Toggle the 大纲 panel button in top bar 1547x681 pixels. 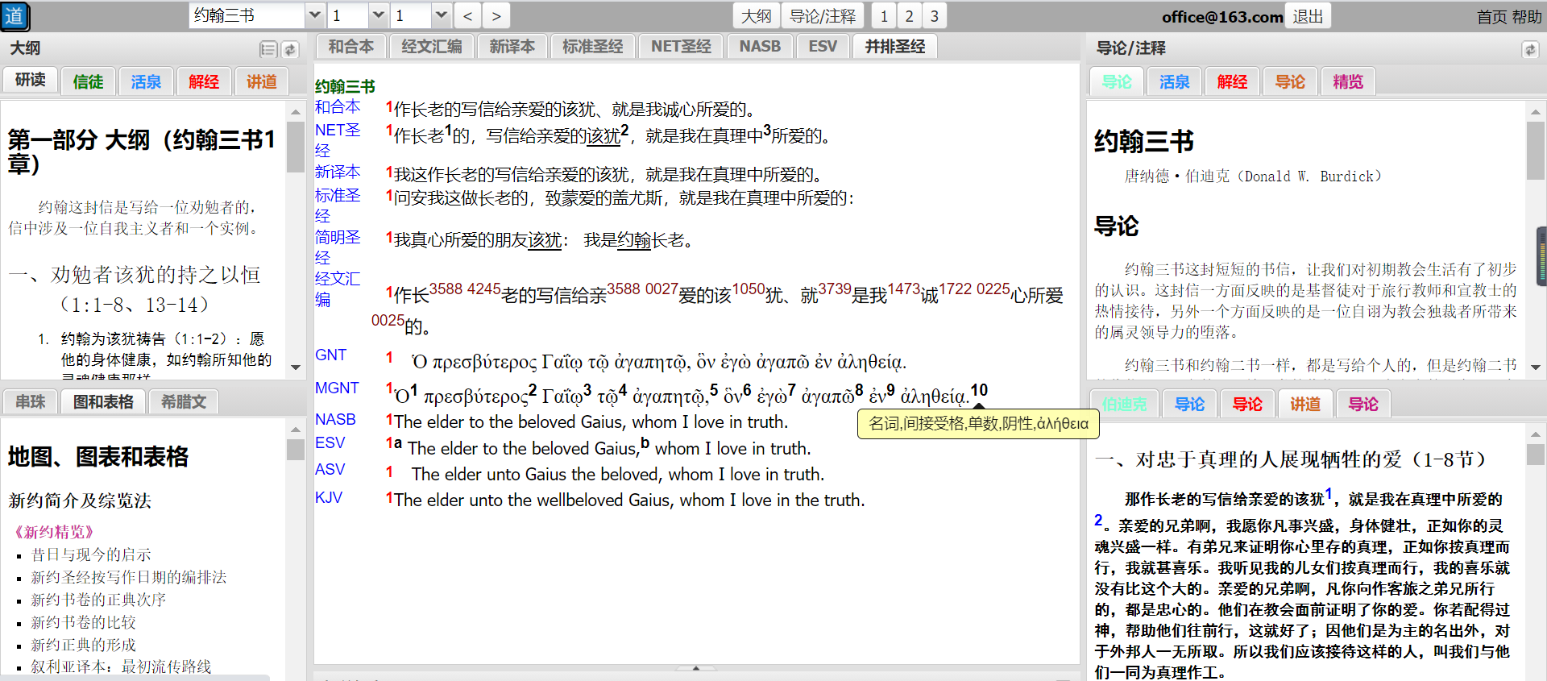tap(756, 16)
